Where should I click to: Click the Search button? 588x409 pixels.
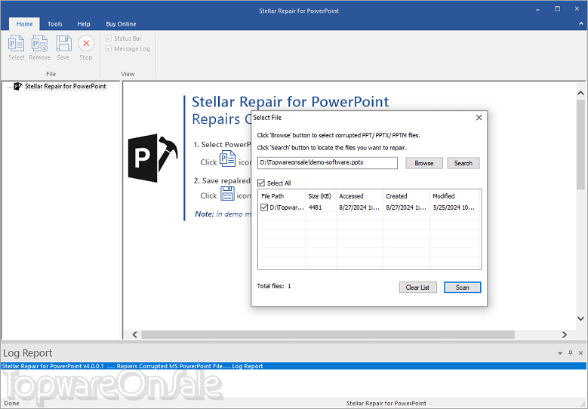[463, 163]
